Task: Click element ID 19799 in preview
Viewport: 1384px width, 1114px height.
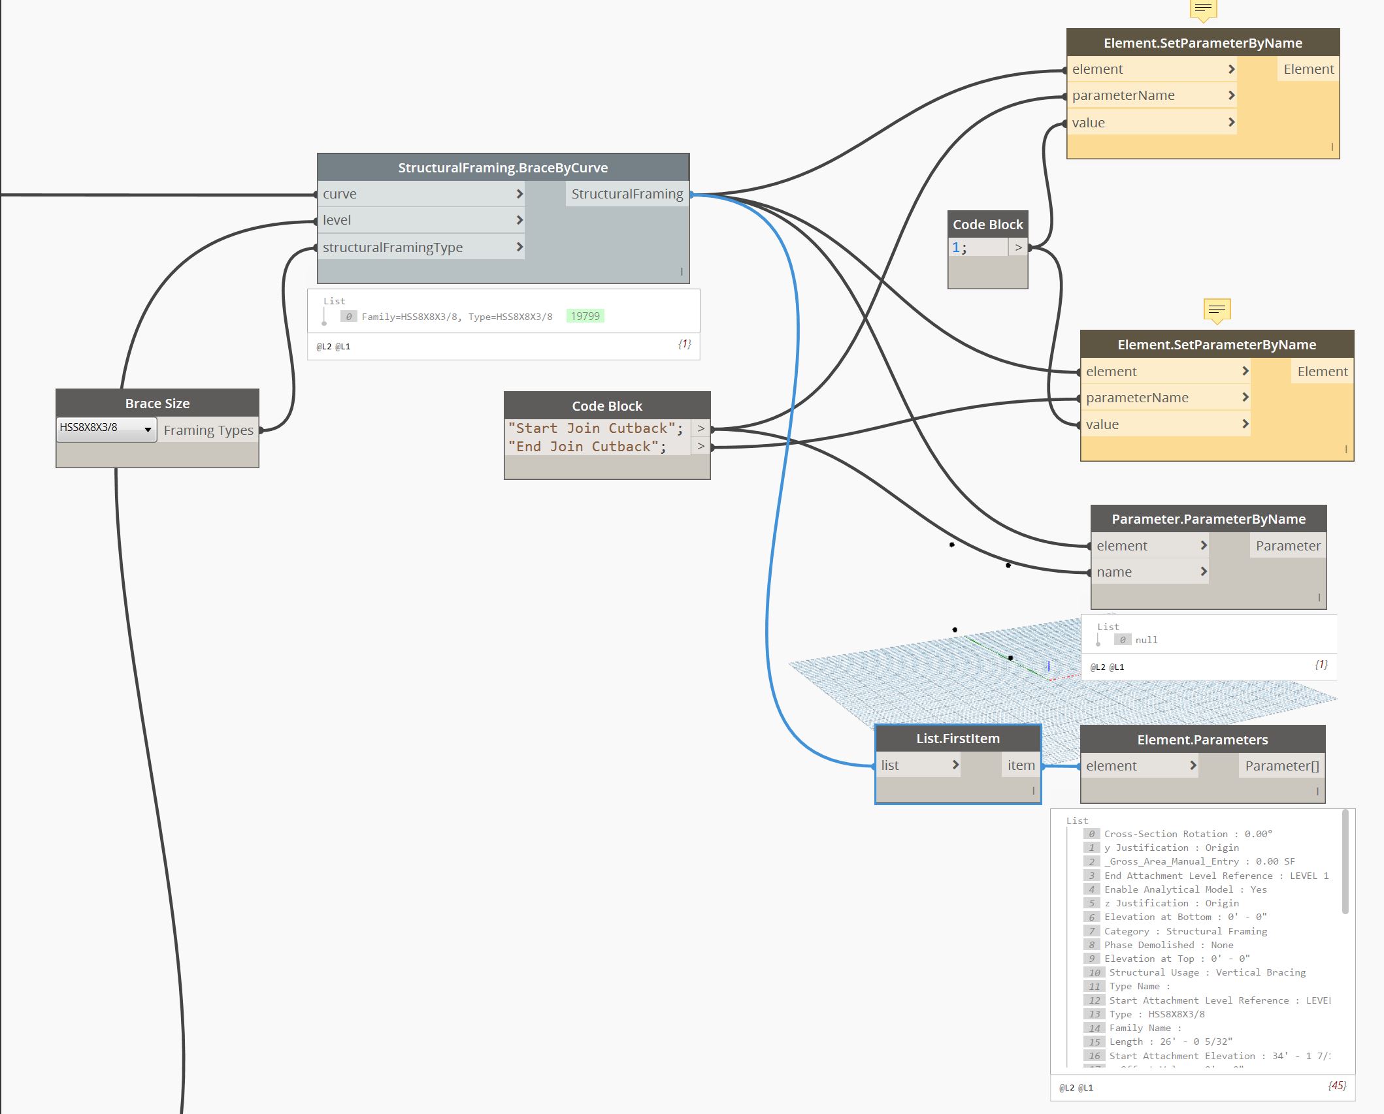Action: click(585, 316)
